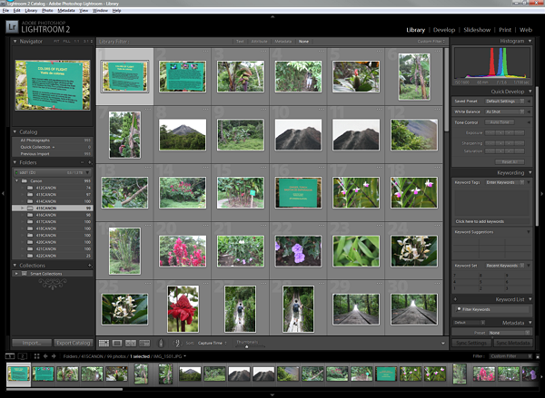Image resolution: width=545 pixels, height=398 pixels.
Task: Switch to Grid view in toolbar
Action: (x=104, y=343)
